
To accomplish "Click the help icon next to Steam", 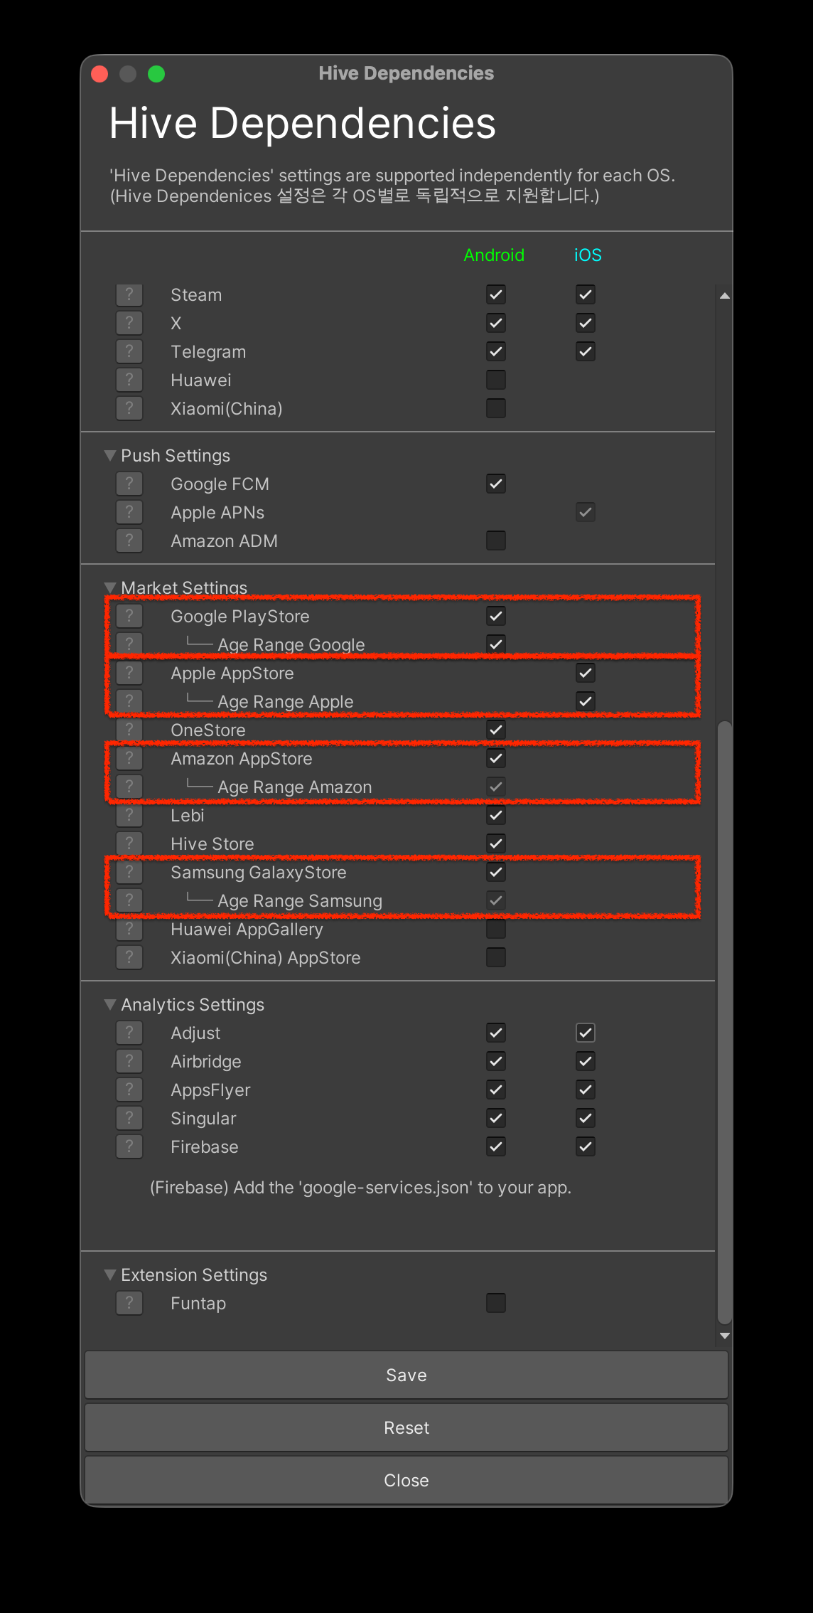I will click(129, 294).
